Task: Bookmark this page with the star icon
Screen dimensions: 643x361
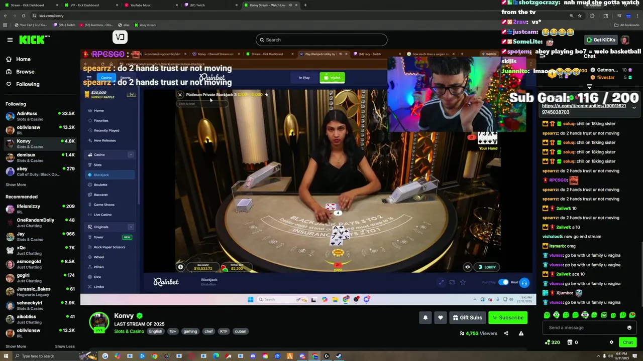Action: (x=580, y=16)
